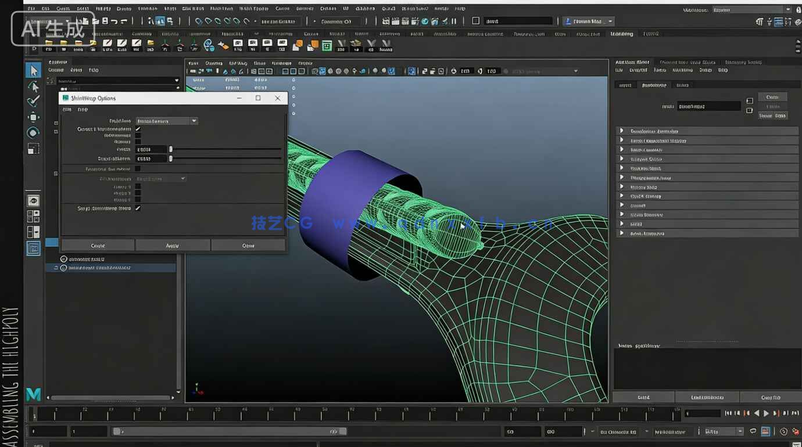Enable the second unchecked checkbox in ShrinkWrap Options

pos(138,142)
